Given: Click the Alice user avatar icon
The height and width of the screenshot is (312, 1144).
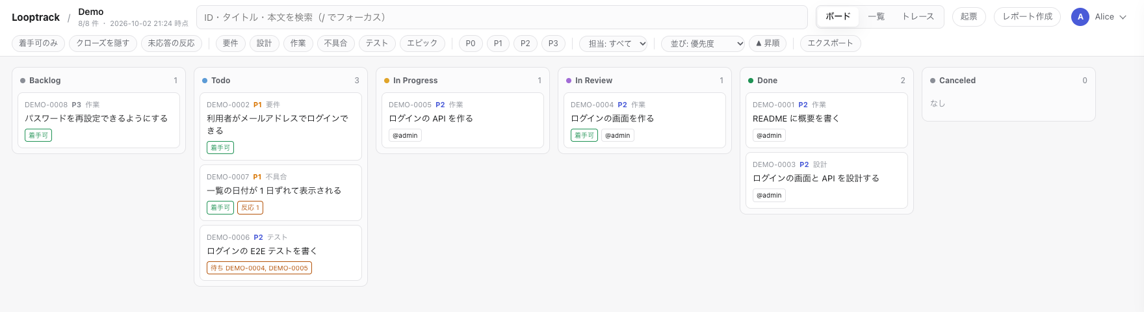Looking at the screenshot, I should pyautogui.click(x=1080, y=17).
